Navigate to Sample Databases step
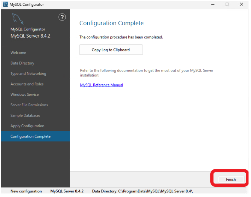Image resolution: width=251 pixels, height=197 pixels. 25,116
